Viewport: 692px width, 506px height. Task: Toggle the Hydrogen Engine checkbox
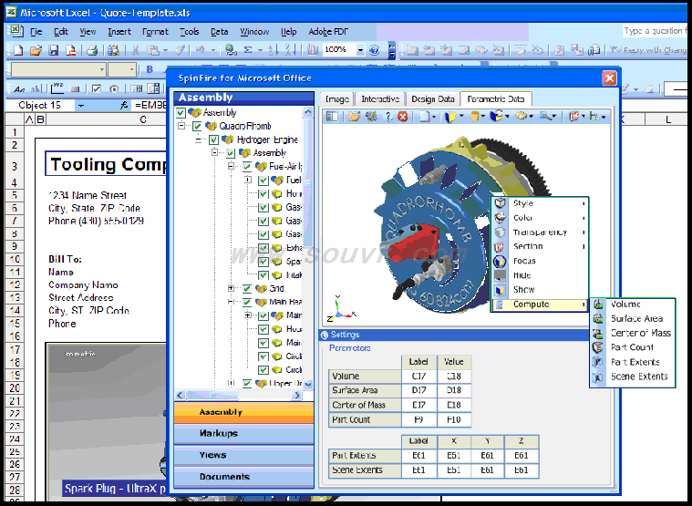pos(213,140)
